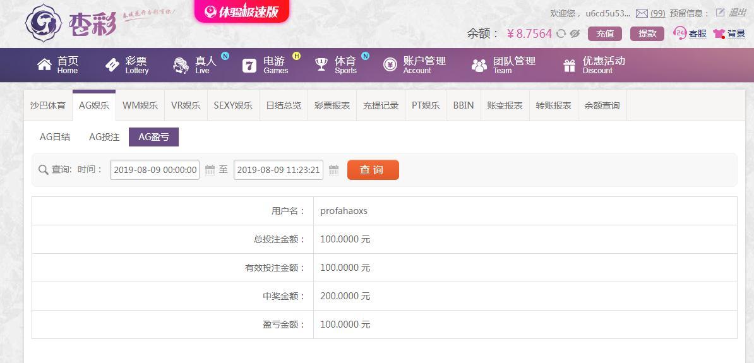Screen dimensions: 754x363
Task: Switch to VR娱乐 tab
Action: (186, 105)
